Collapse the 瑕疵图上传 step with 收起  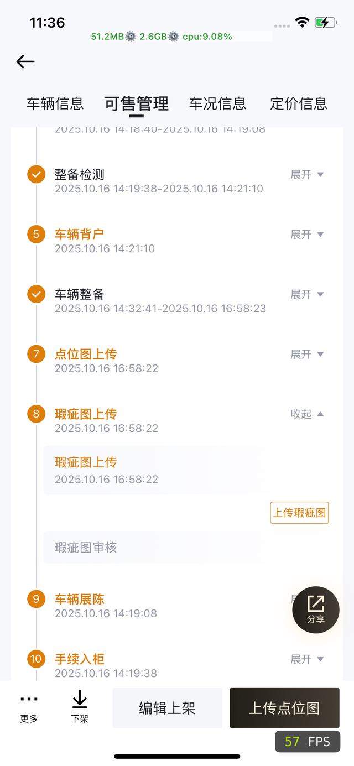(307, 414)
